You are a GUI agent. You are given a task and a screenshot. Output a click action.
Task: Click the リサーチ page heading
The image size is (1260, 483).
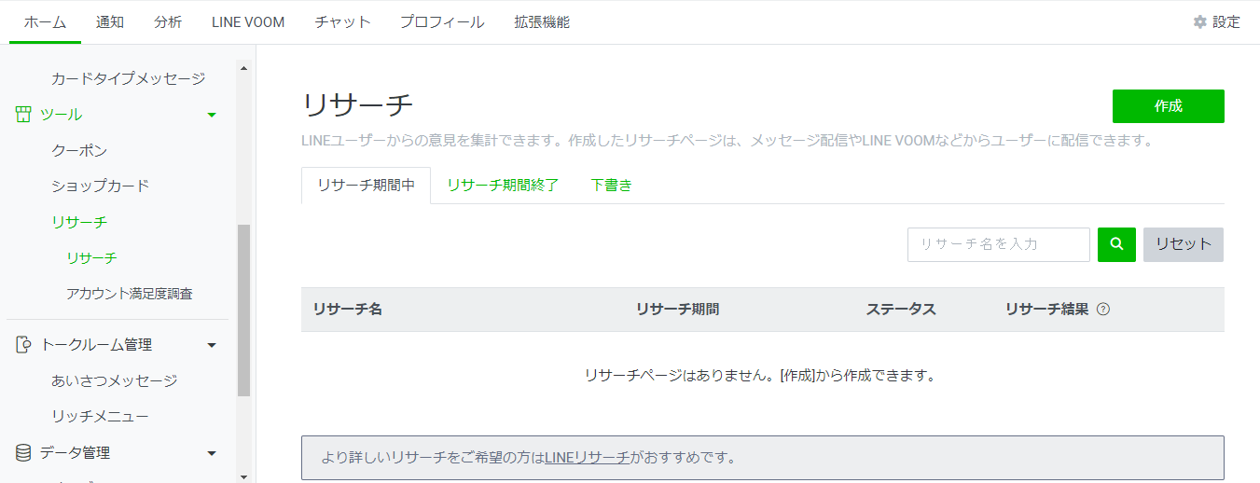pyautogui.click(x=357, y=105)
